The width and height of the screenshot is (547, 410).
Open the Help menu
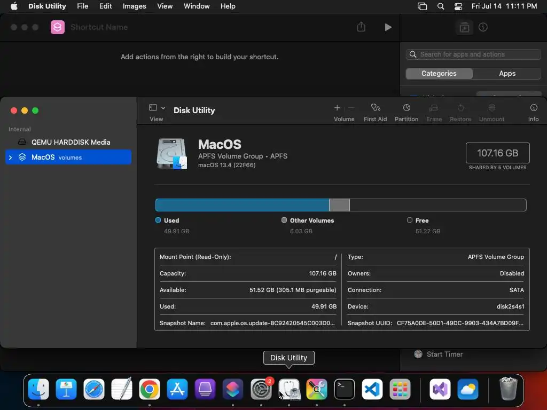[228, 6]
